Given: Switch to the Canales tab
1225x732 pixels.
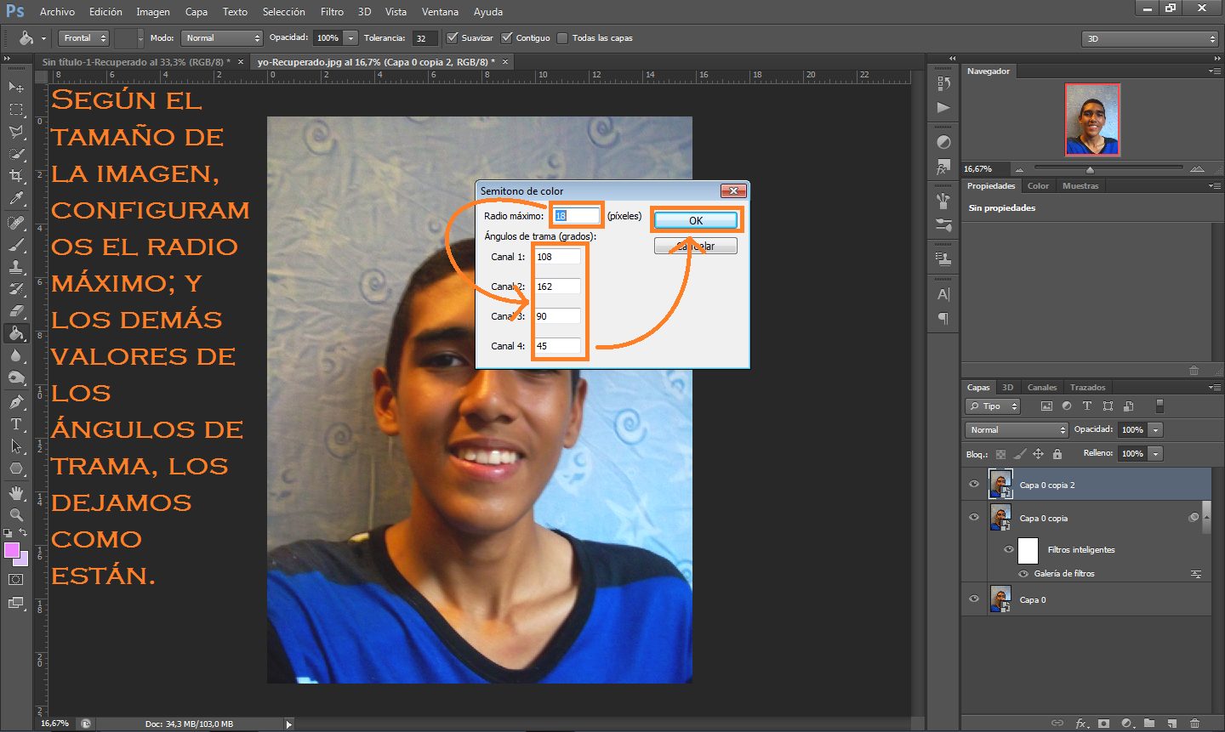Looking at the screenshot, I should pyautogui.click(x=1042, y=388).
